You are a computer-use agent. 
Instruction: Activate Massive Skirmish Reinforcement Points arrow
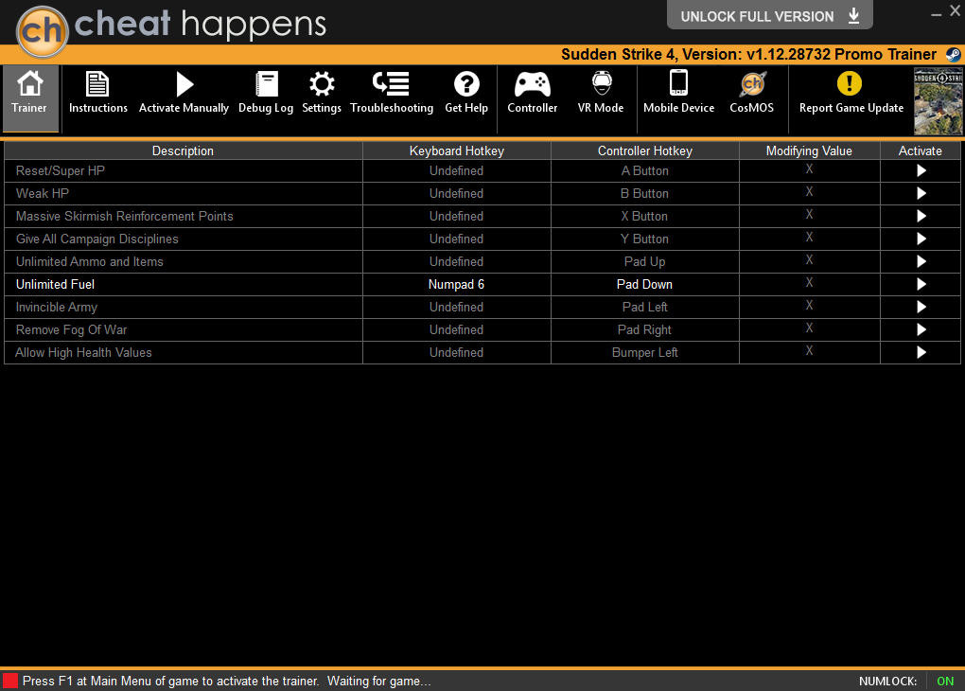(x=921, y=216)
